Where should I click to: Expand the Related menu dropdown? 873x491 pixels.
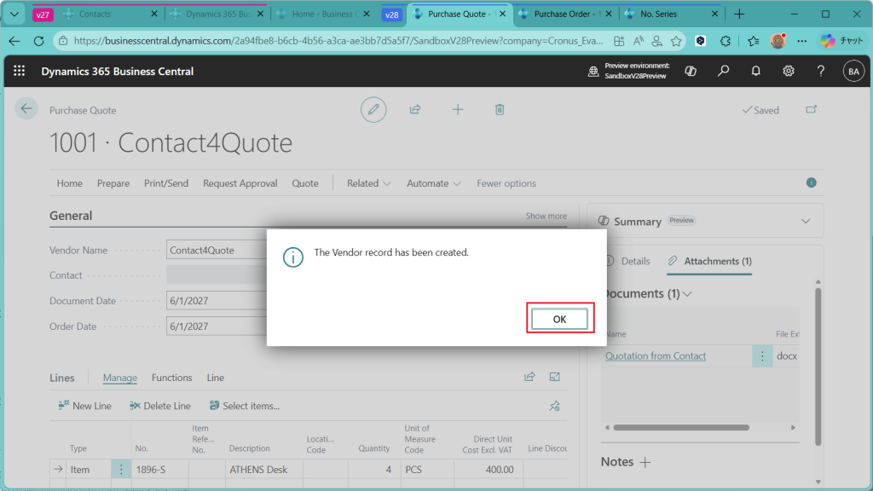(368, 183)
